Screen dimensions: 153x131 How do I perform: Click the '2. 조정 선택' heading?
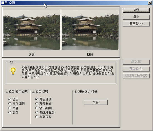40,92
